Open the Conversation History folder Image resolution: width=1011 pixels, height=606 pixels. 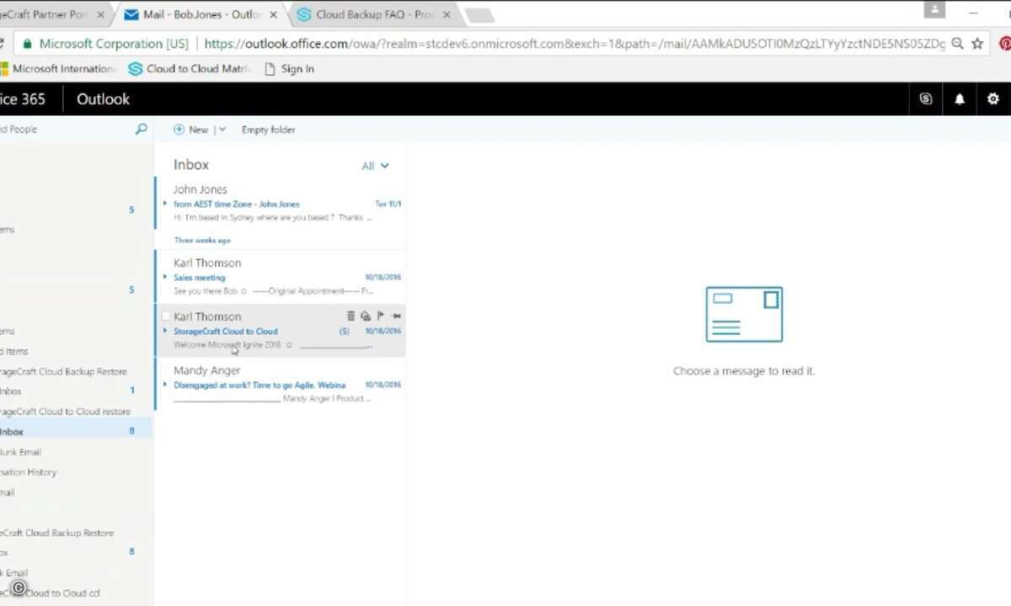coord(29,472)
